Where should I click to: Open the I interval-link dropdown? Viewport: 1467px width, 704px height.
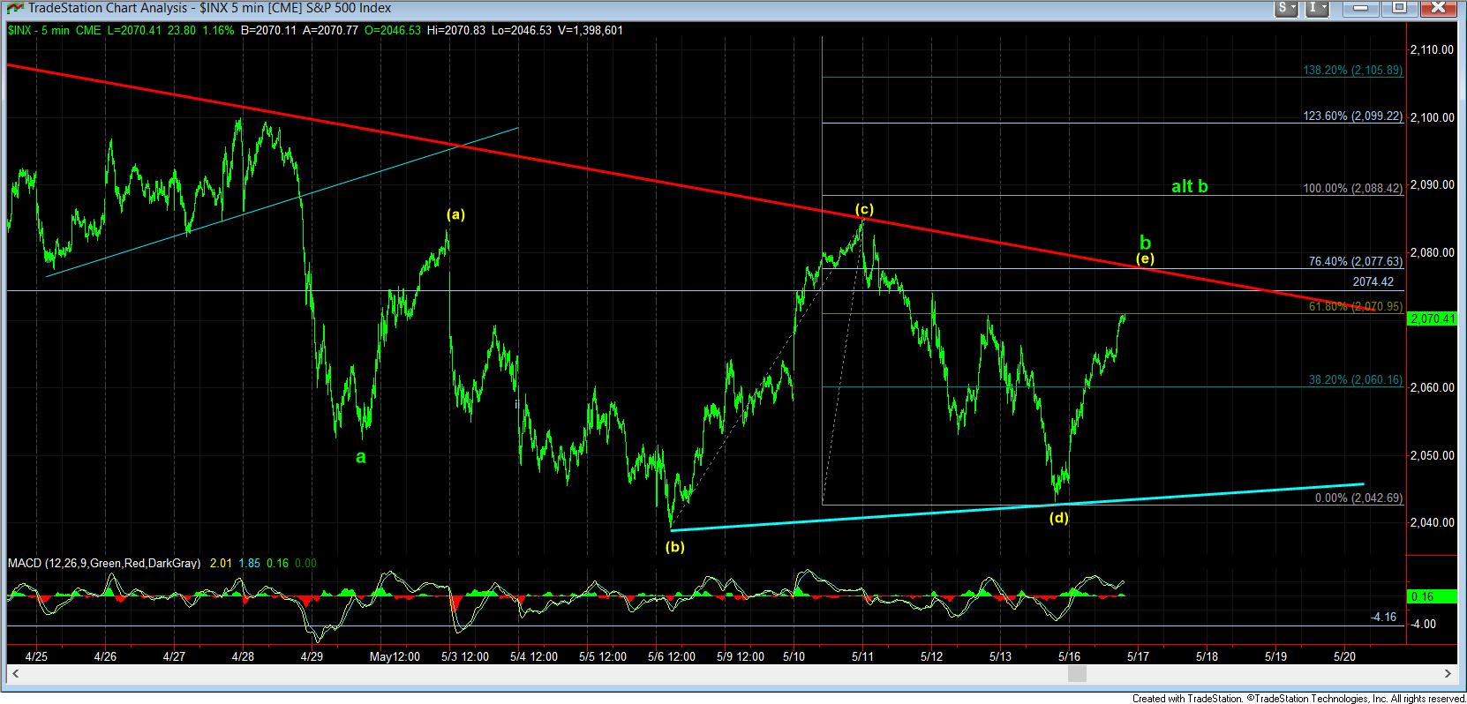click(1318, 8)
